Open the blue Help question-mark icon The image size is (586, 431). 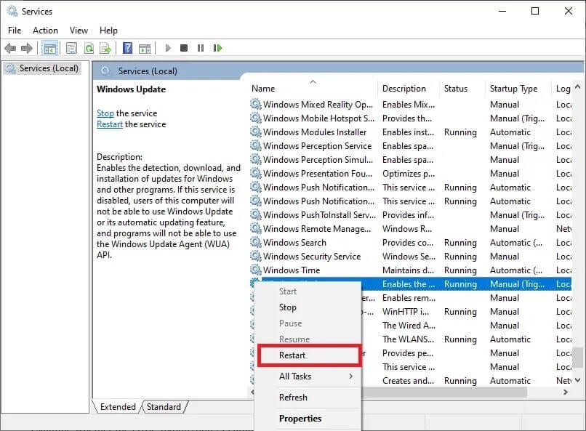127,48
